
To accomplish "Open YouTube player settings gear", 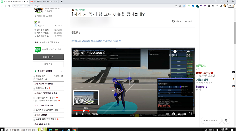I will click(x=173, y=114).
